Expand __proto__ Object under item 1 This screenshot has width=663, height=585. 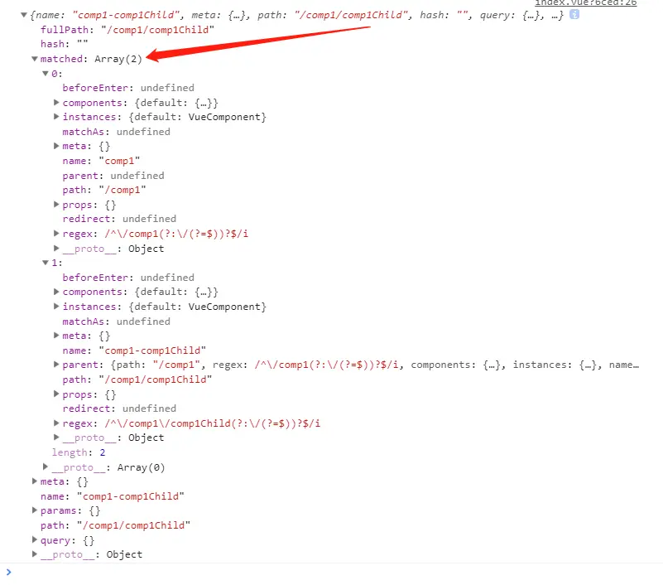pyautogui.click(x=56, y=438)
